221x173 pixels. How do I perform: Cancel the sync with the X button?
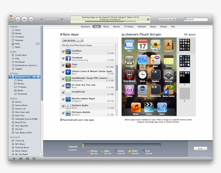point(148,19)
